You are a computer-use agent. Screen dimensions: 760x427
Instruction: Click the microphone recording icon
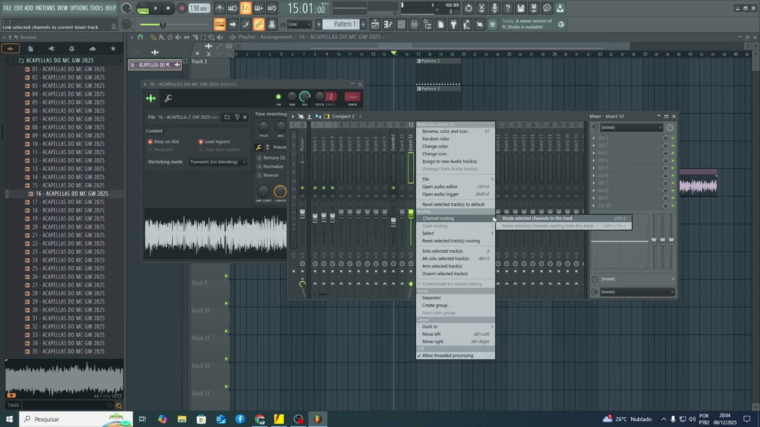pos(495,8)
